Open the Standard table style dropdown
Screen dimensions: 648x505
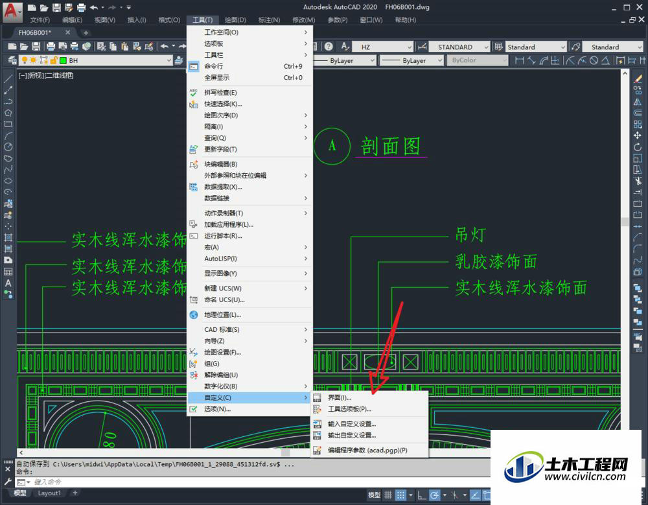coord(562,47)
